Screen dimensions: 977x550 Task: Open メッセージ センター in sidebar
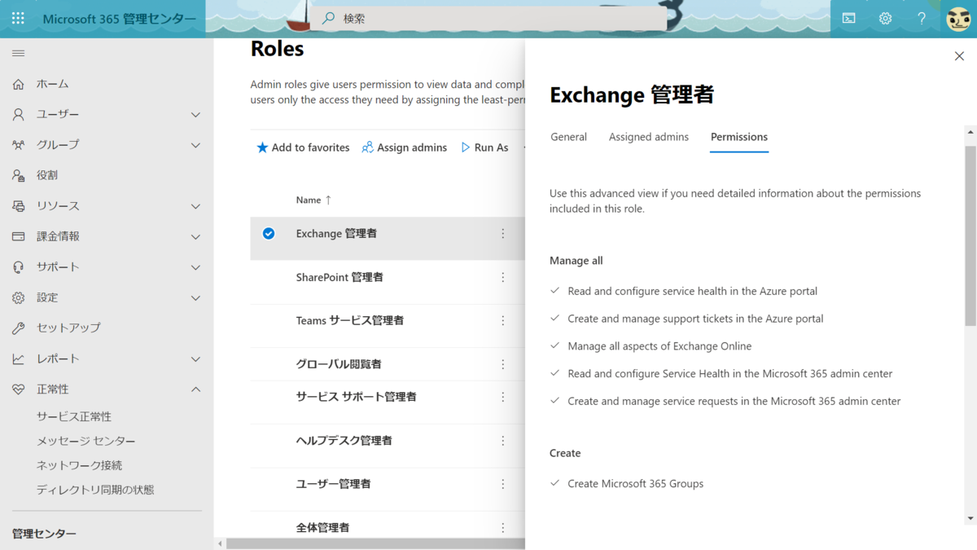tap(85, 441)
